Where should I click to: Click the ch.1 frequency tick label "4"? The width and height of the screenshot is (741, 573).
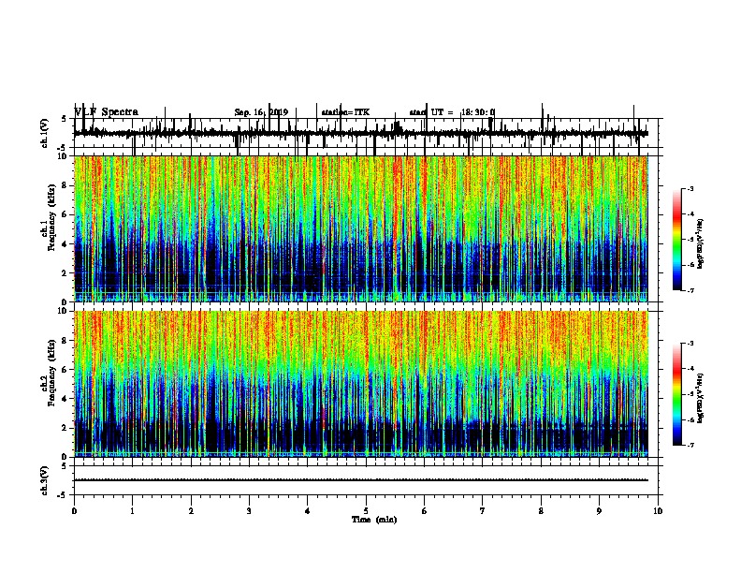65,244
